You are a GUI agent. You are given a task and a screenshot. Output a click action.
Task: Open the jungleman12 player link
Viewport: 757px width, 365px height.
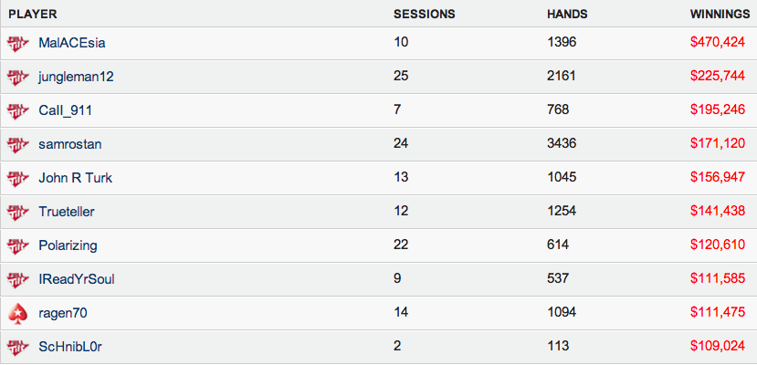tap(77, 78)
